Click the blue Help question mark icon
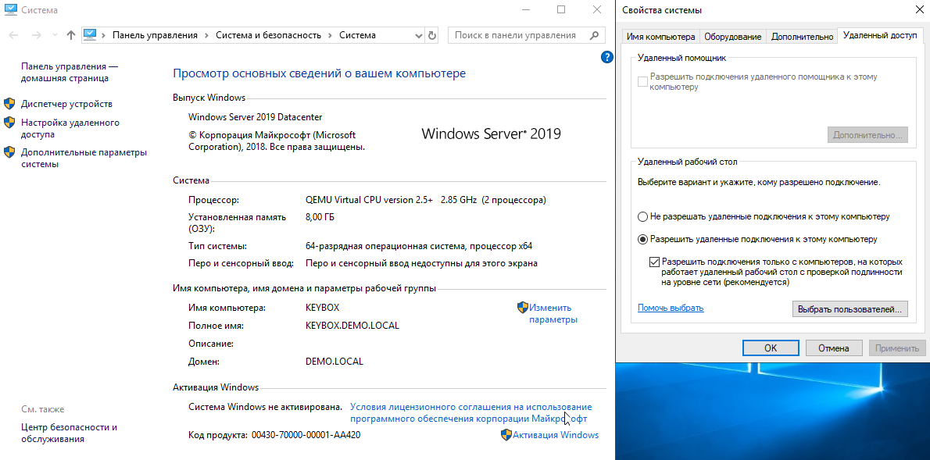Screen dimensions: 930x460 click(x=606, y=57)
